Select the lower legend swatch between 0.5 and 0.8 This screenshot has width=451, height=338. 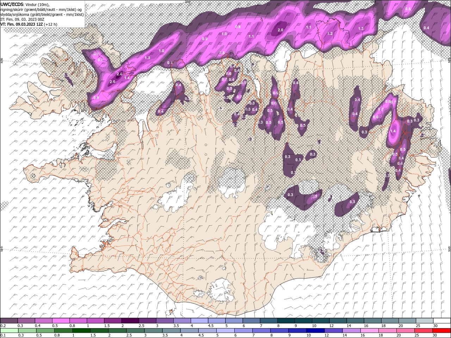45,330
